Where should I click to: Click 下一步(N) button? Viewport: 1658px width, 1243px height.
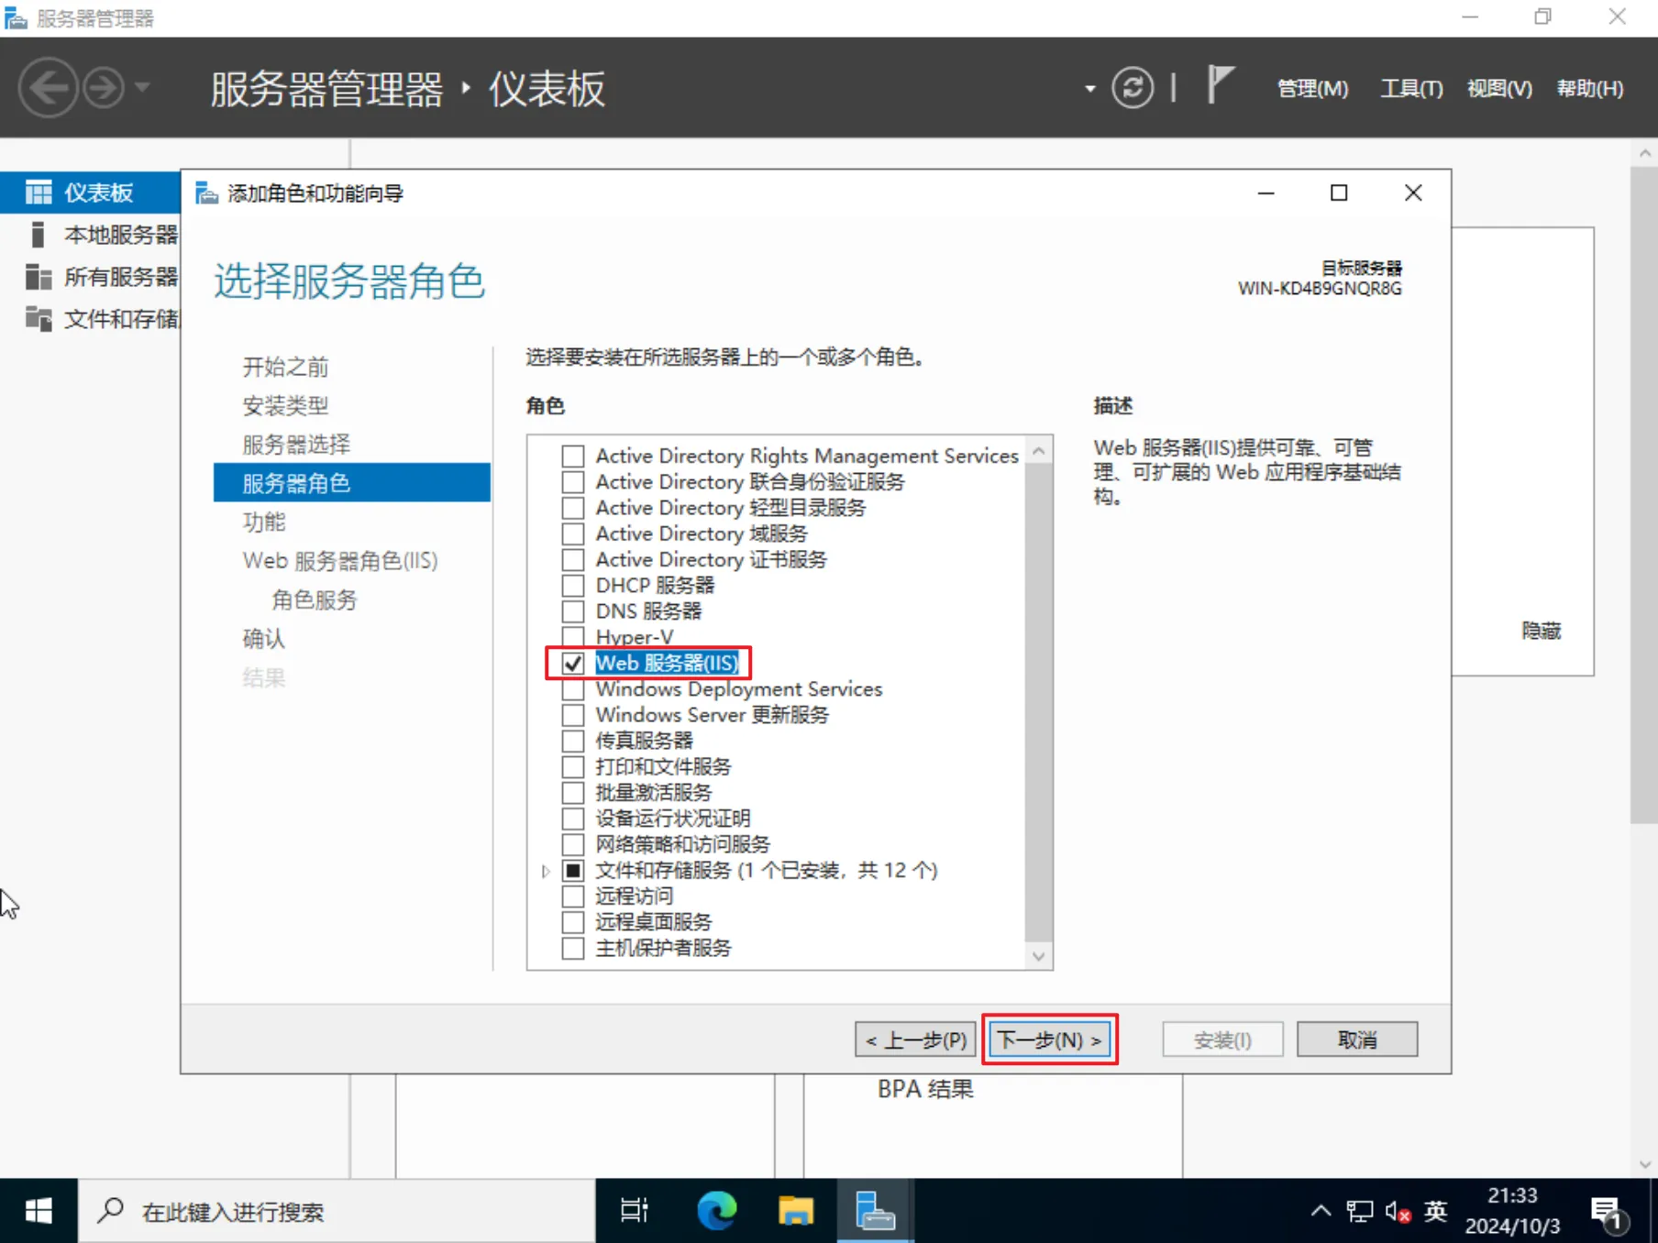point(1049,1039)
